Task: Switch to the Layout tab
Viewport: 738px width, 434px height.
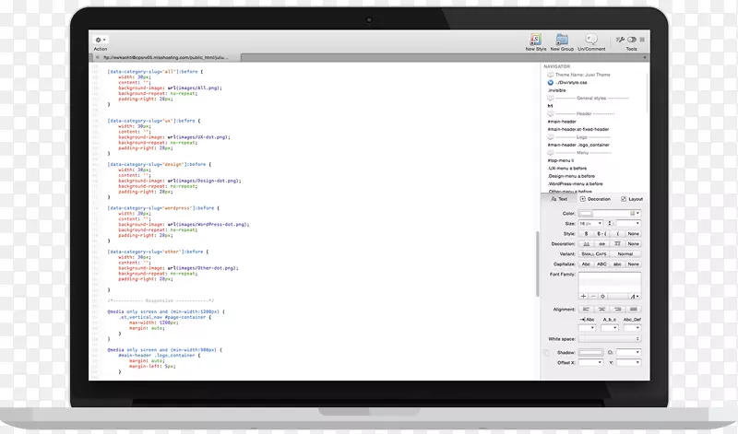Action: (632, 199)
